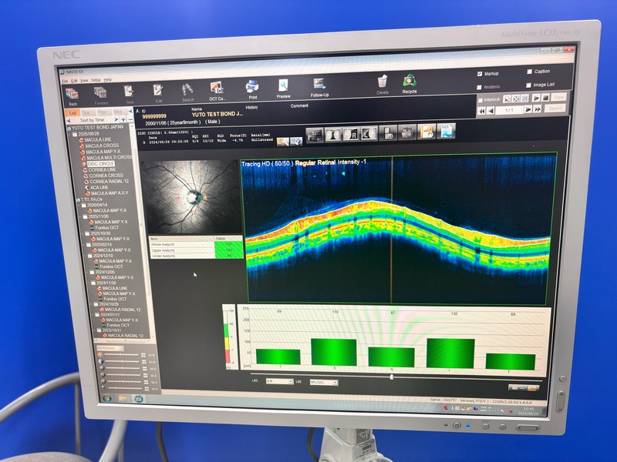Click the Speed button

click(x=555, y=109)
